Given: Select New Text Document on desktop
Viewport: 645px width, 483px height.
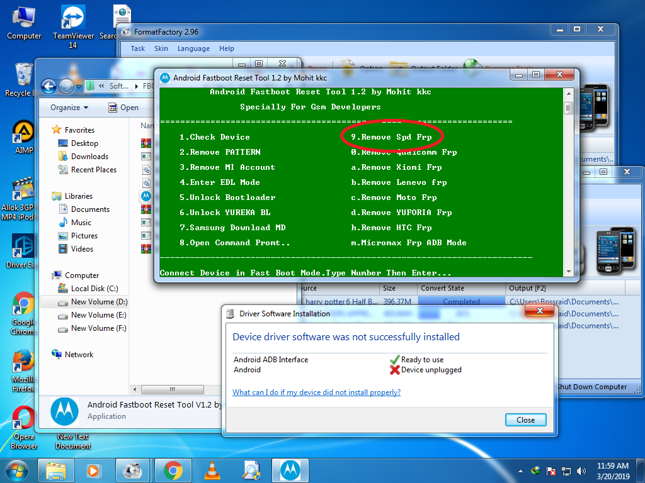Looking at the screenshot, I should click(73, 441).
